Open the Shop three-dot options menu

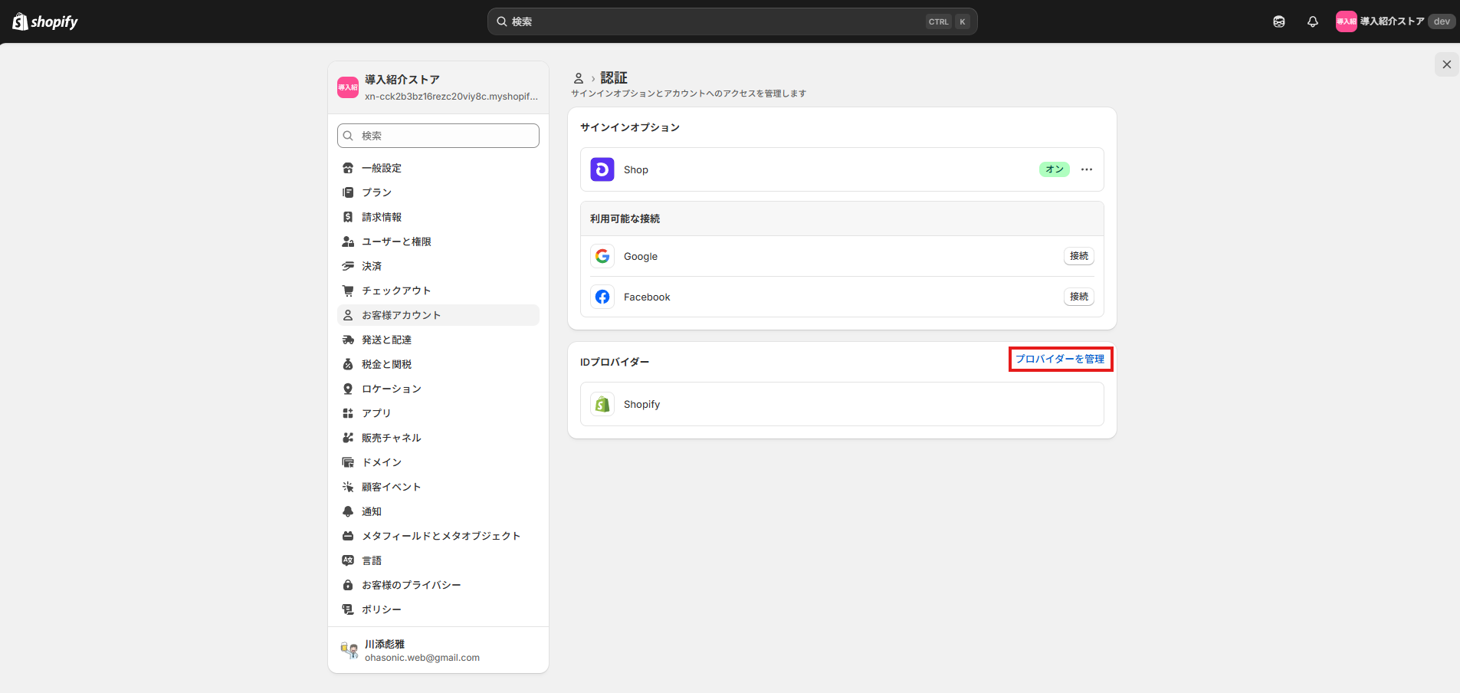(1086, 169)
